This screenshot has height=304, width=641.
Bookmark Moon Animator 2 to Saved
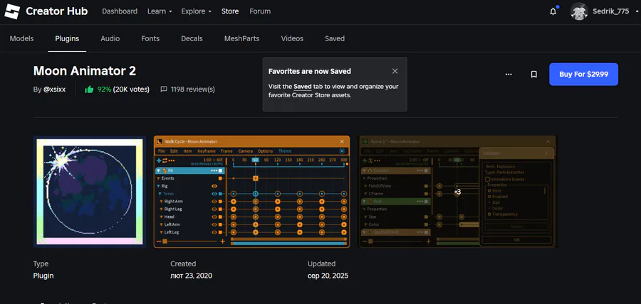tap(533, 74)
